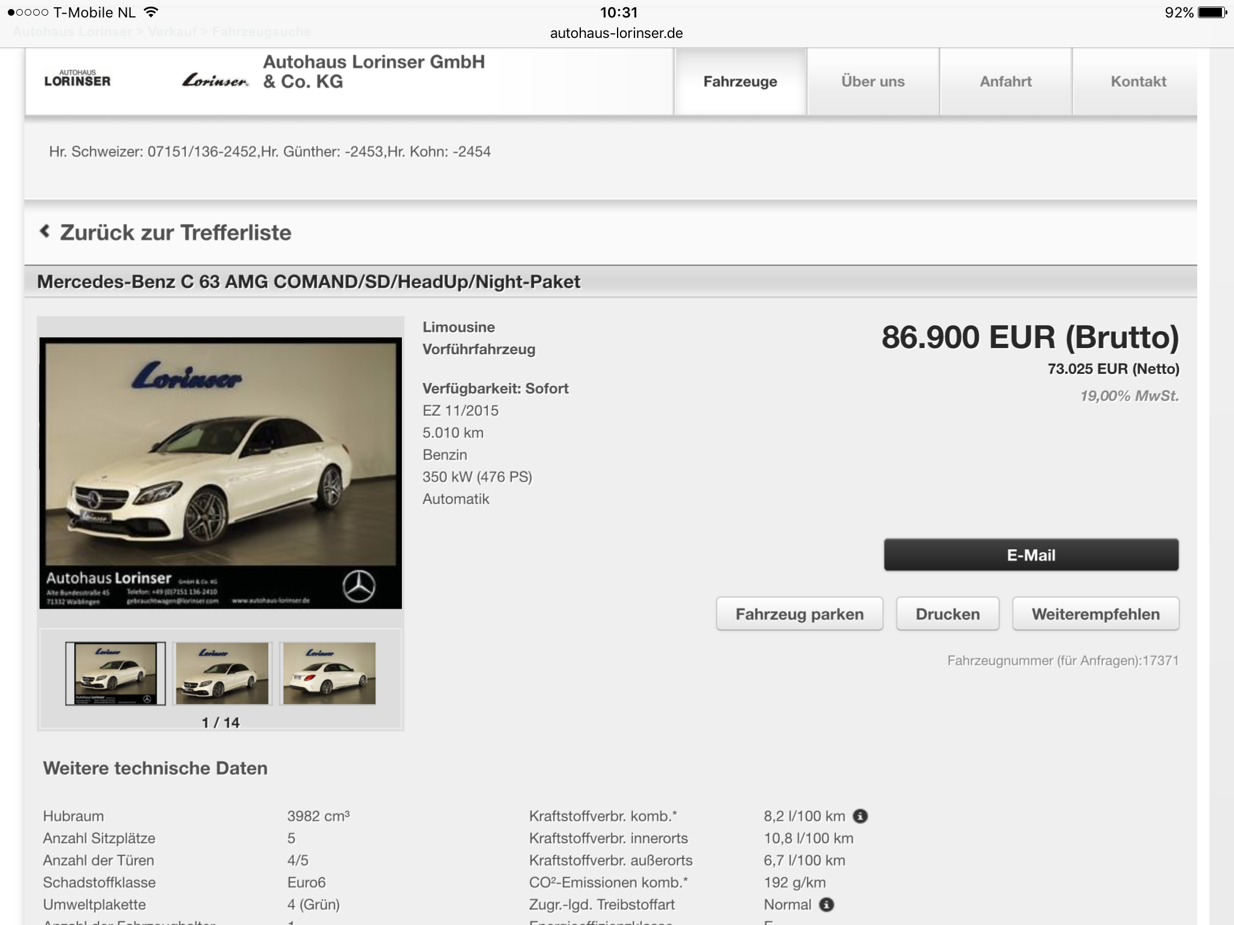
Task: Open the Autohaus Lorinser logo
Action: 77,78
